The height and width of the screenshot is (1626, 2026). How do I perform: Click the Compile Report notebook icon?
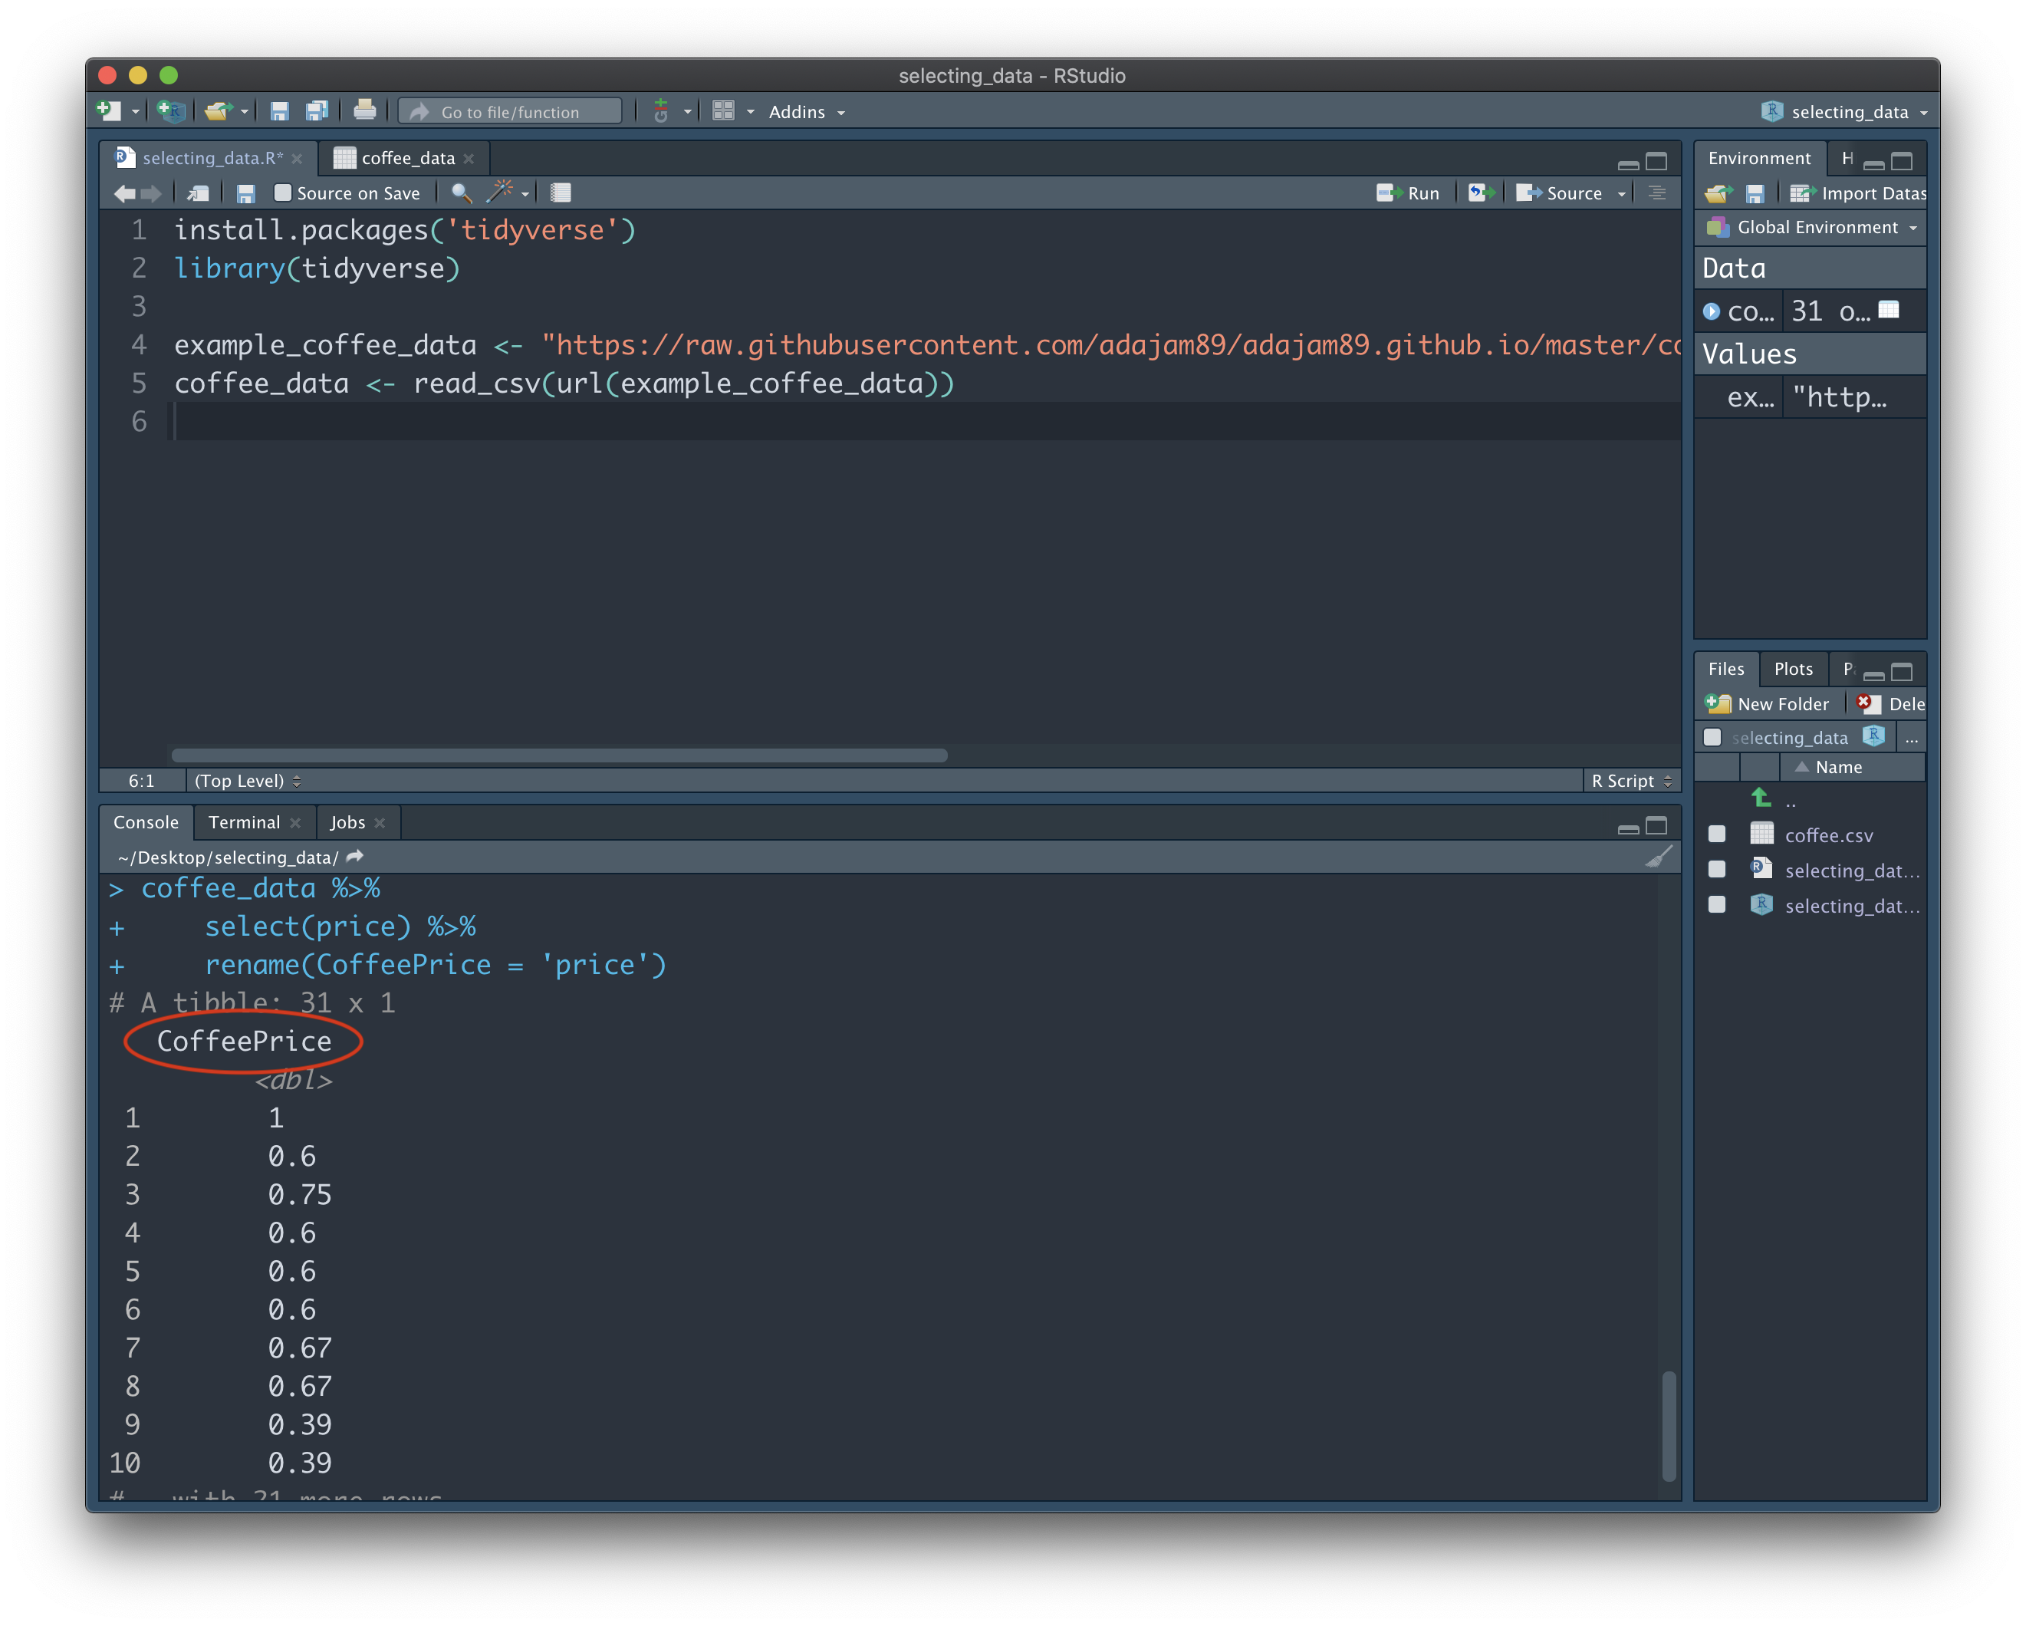(561, 193)
